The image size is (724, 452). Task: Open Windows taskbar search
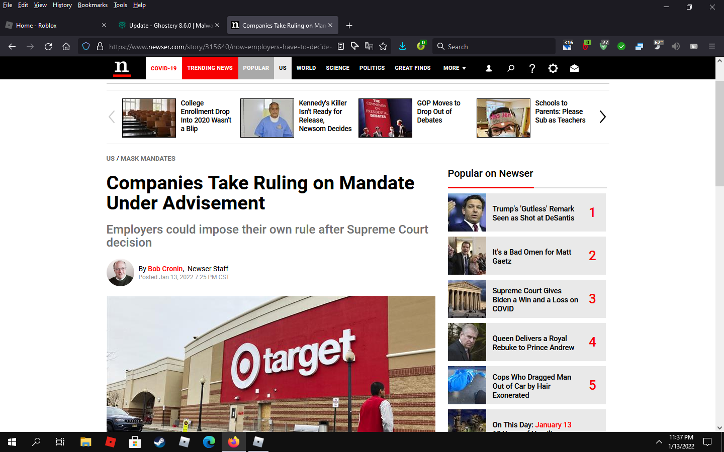point(36,442)
